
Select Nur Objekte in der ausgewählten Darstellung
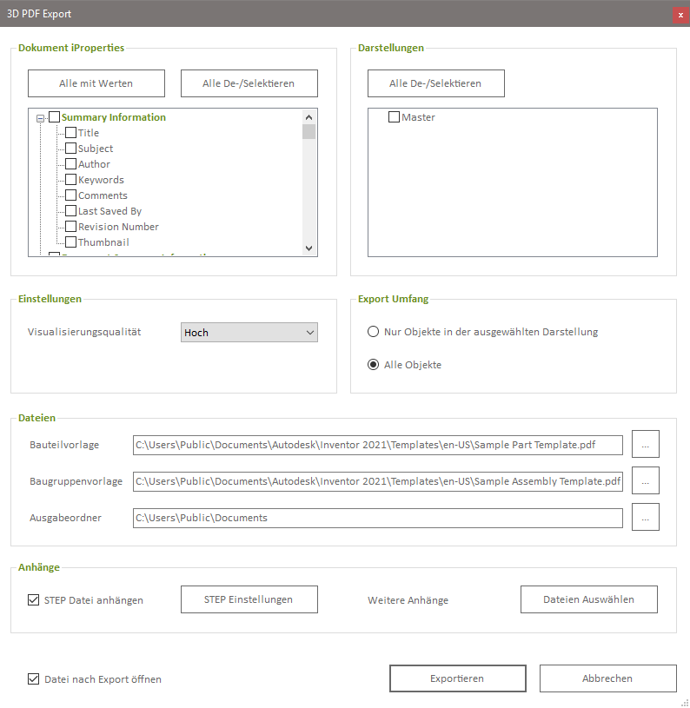point(374,332)
